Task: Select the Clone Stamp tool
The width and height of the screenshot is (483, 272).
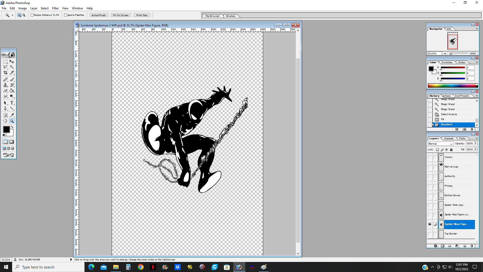Action: point(5,85)
